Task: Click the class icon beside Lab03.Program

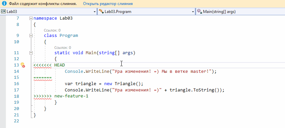Action: tap(101, 12)
